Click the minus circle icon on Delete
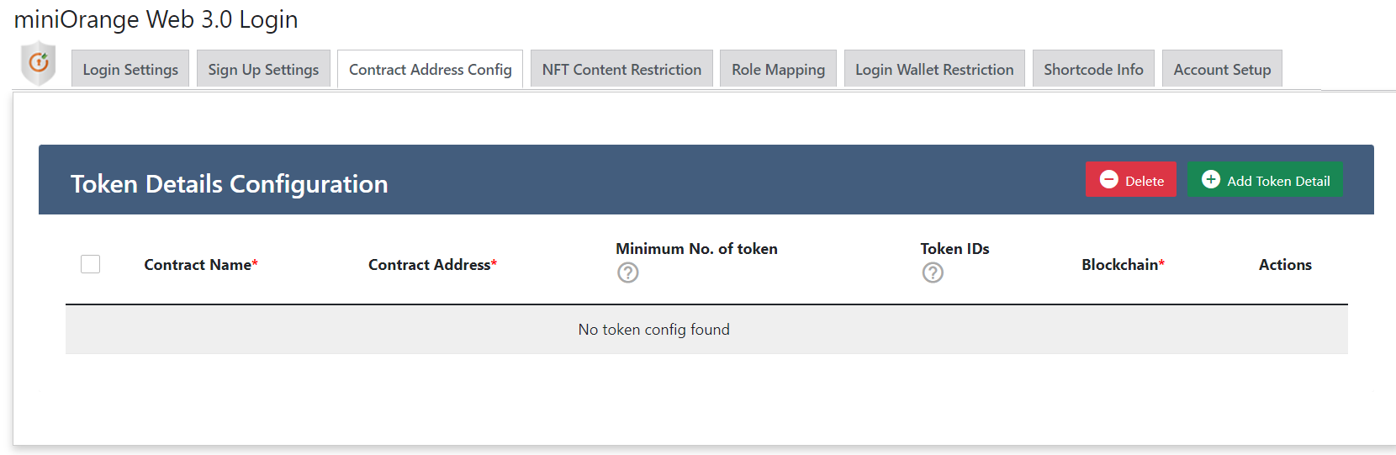This screenshot has width=1396, height=455. [x=1109, y=180]
